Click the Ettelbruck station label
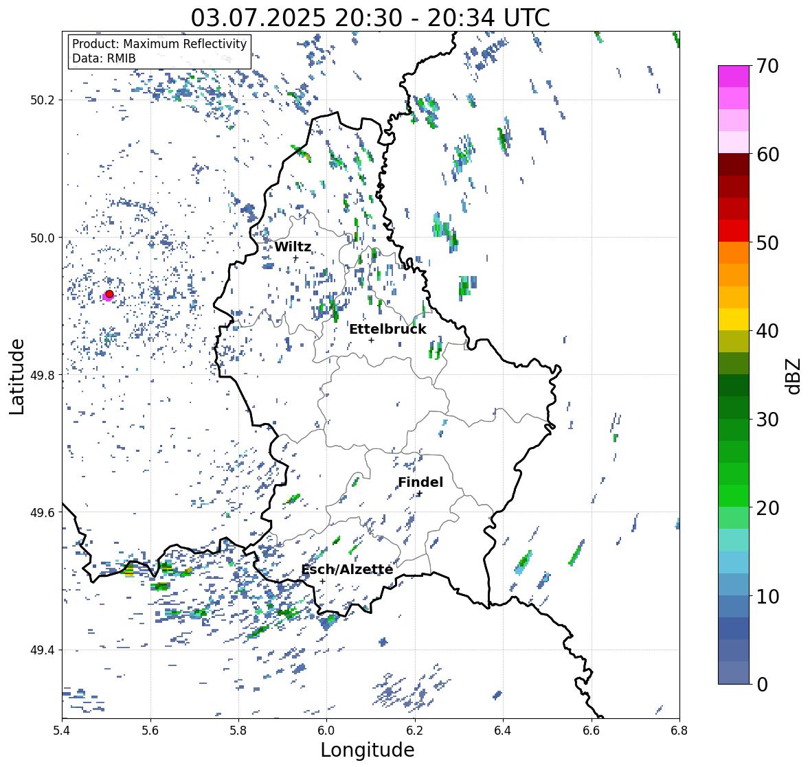This screenshot has height=767, width=810. 388,329
